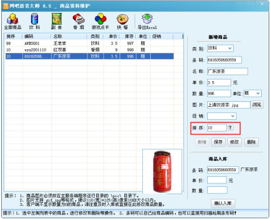
Task: Click the 香烟 category cell
Action: (x=95, y=50)
